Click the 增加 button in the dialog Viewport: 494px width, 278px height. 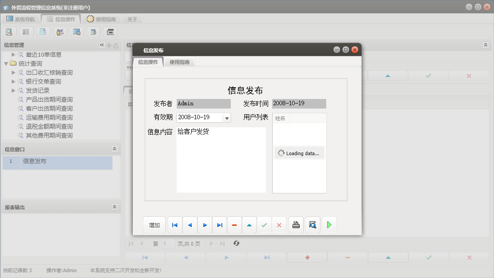(154, 224)
